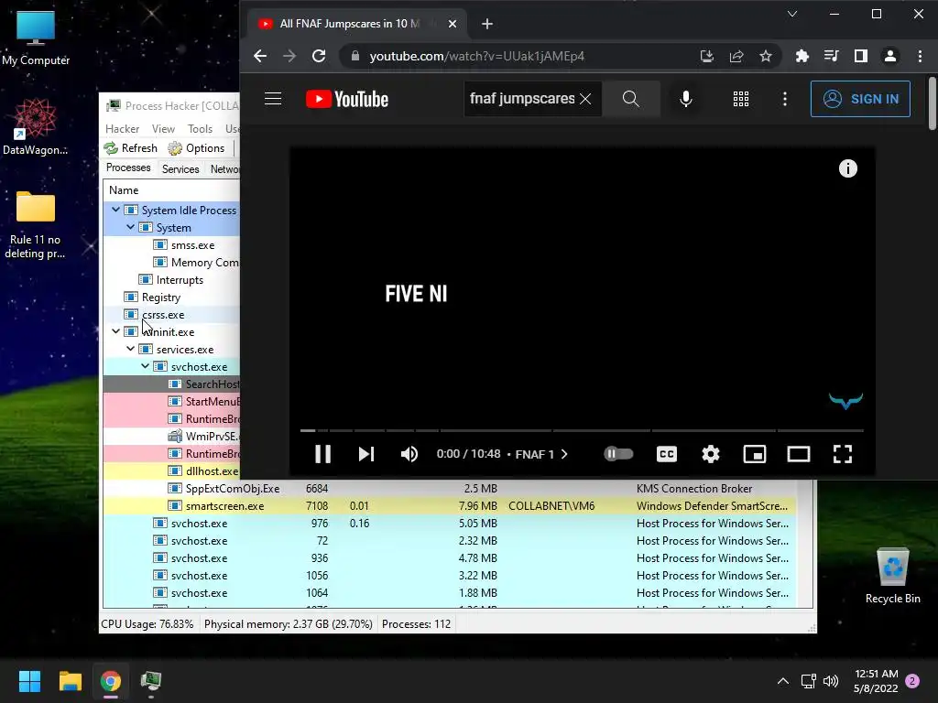Switch to the Processes tab

(128, 168)
